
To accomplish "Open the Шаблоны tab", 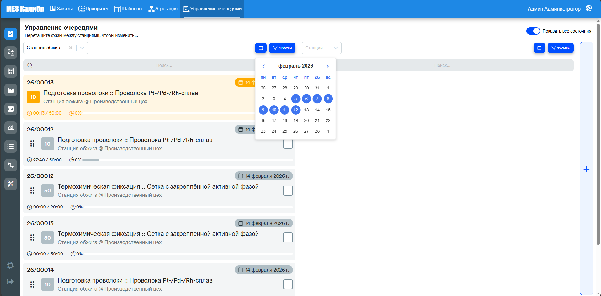I will pos(128,9).
